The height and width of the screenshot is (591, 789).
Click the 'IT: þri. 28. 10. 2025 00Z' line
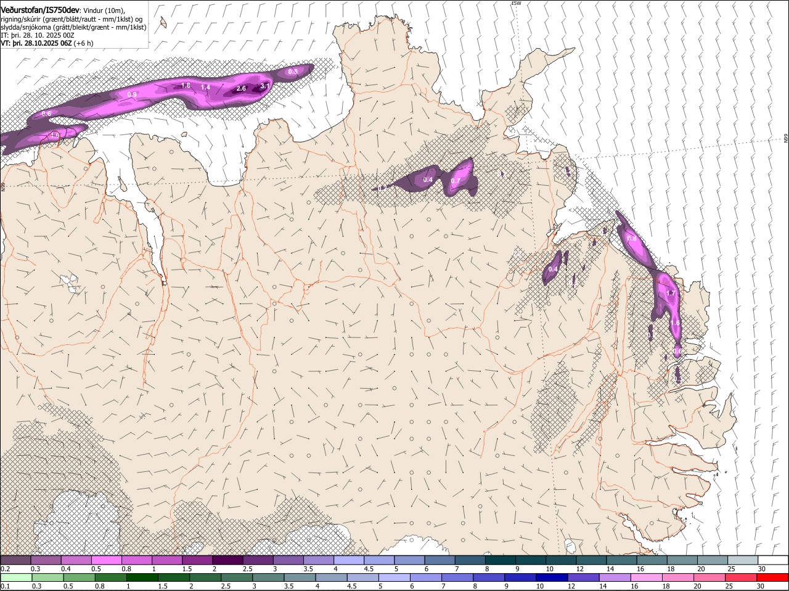point(38,35)
